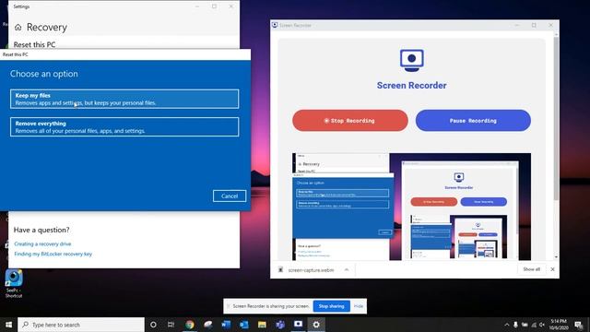The width and height of the screenshot is (590, 332).
Task: Click the Reset this PC heading in Settings
Action: [x=34, y=44]
